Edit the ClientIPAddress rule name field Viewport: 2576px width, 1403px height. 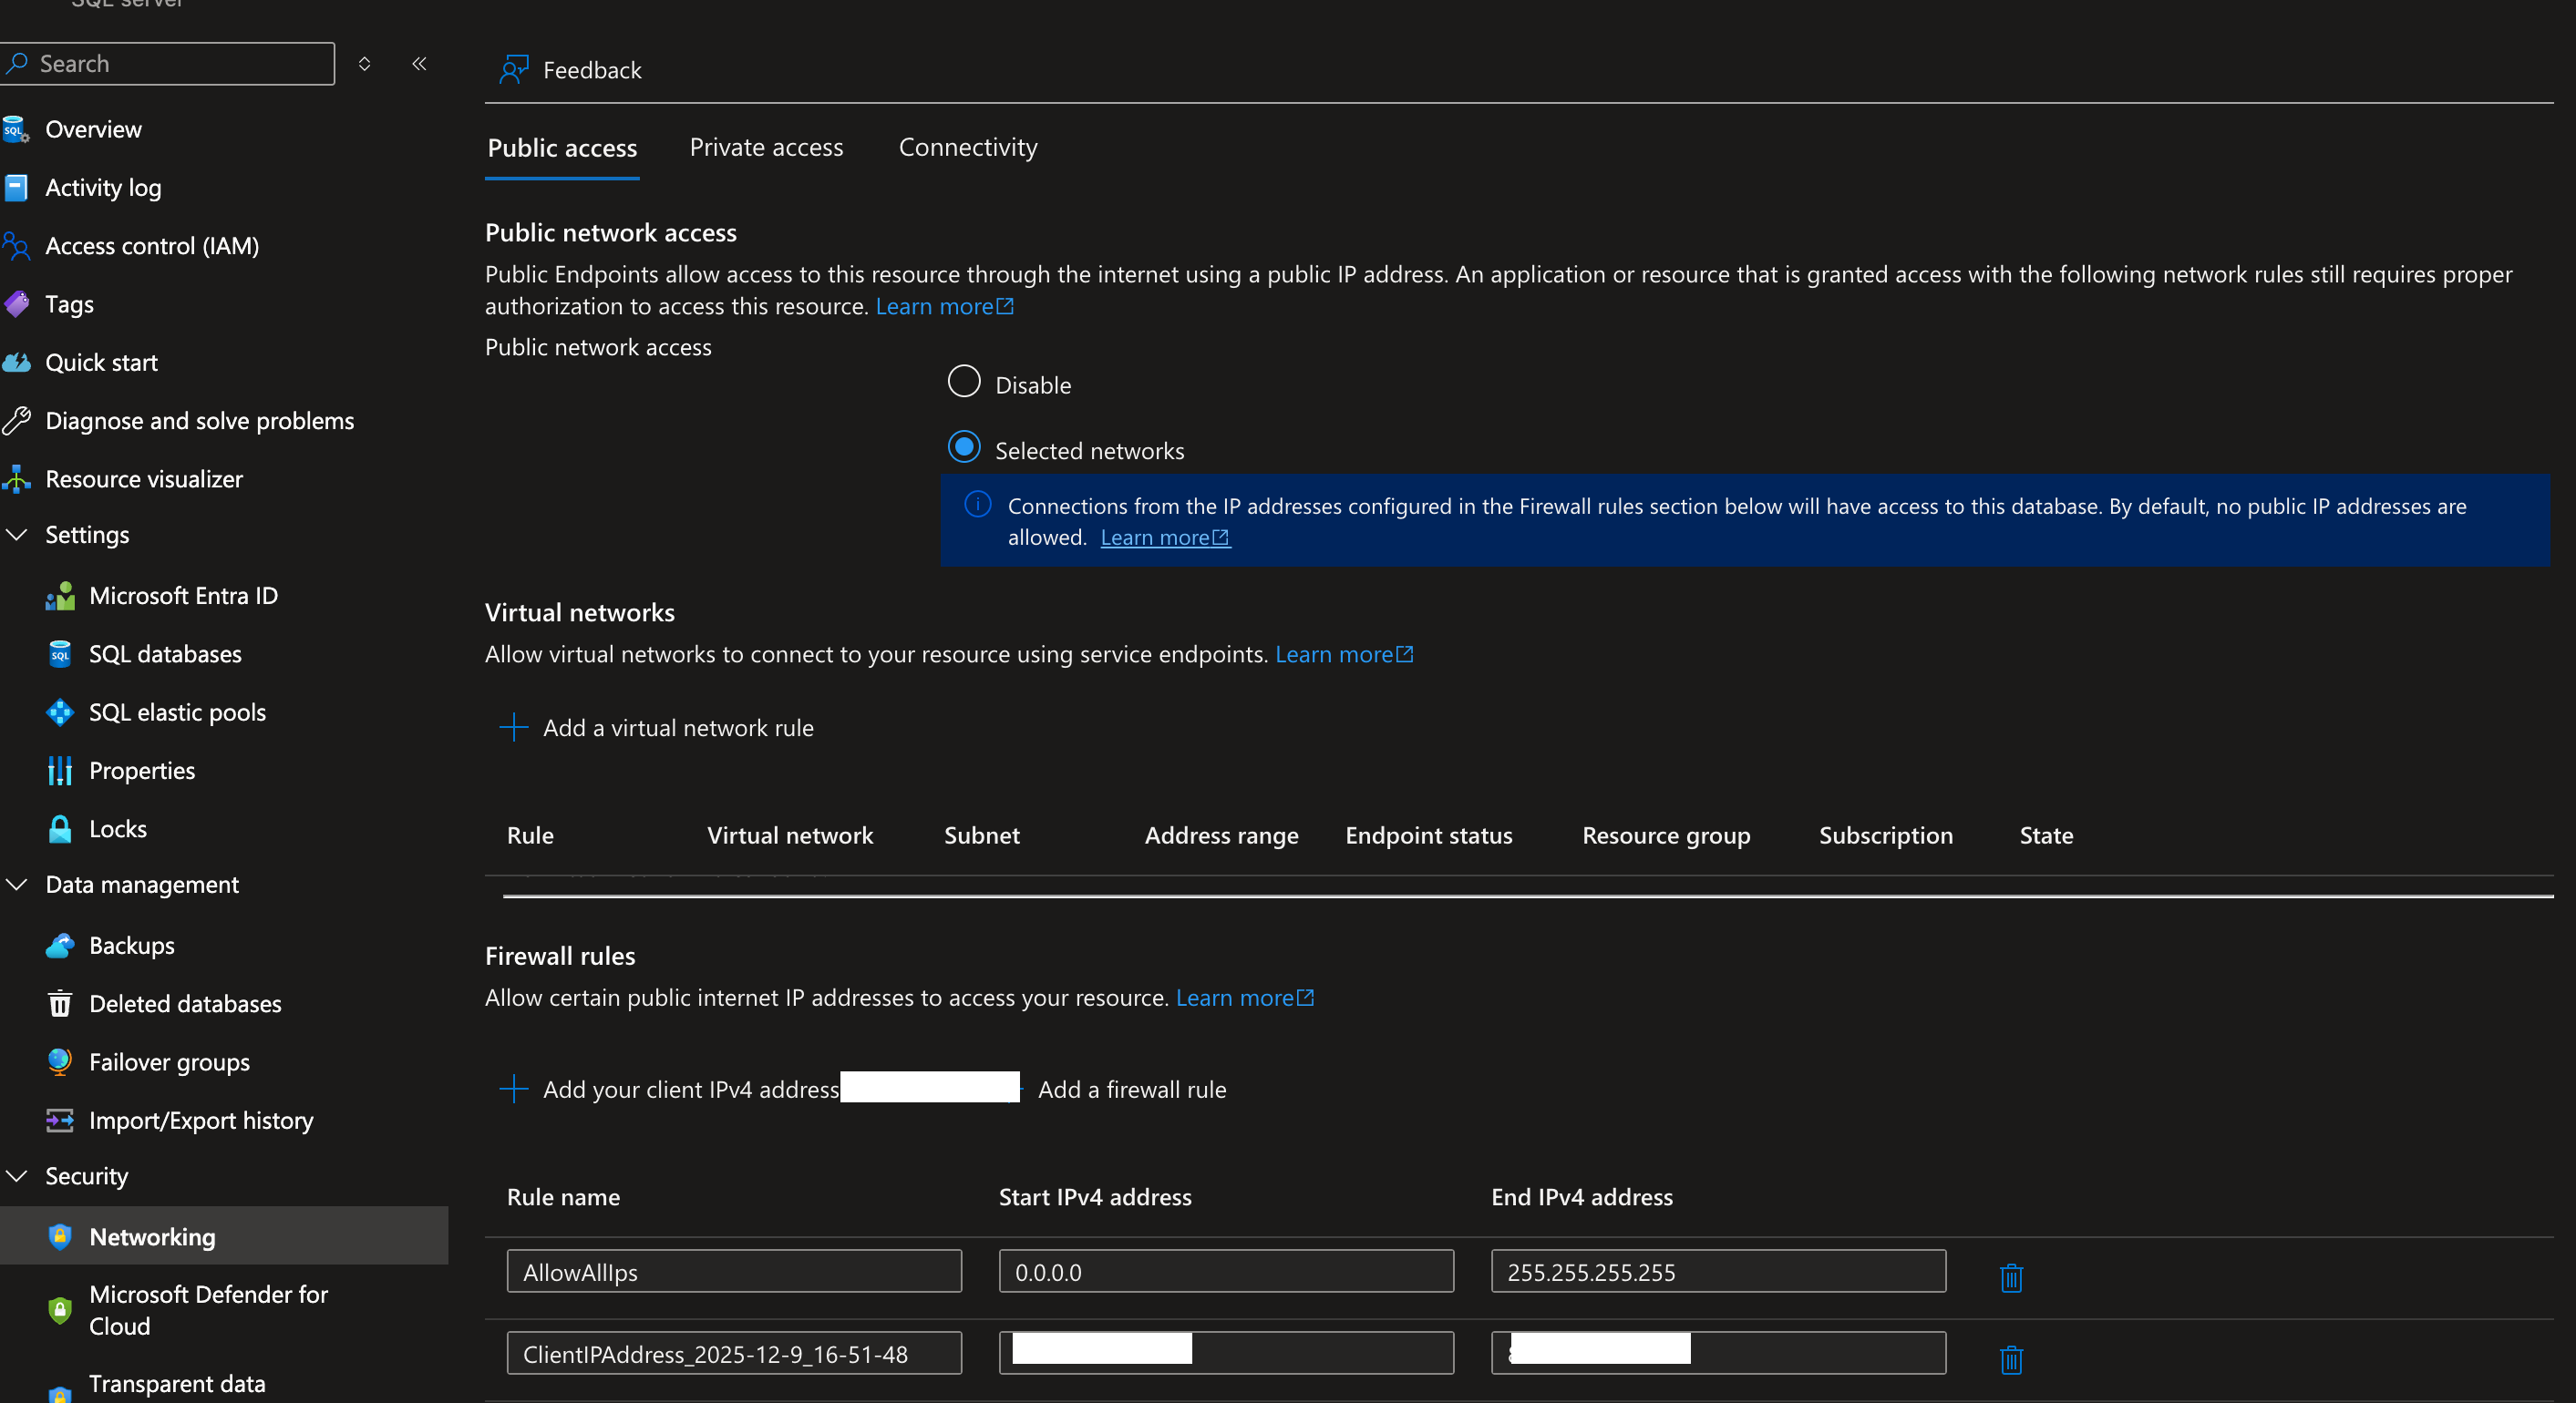click(x=733, y=1354)
